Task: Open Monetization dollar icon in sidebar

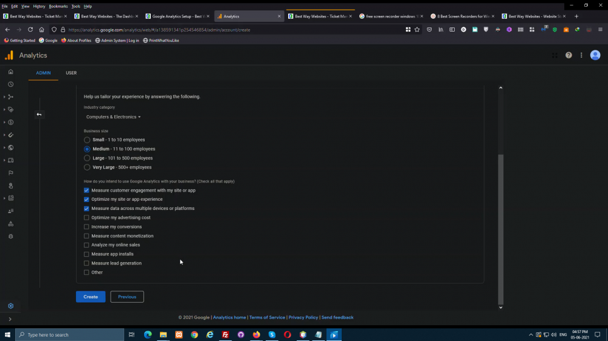Action: click(x=11, y=123)
